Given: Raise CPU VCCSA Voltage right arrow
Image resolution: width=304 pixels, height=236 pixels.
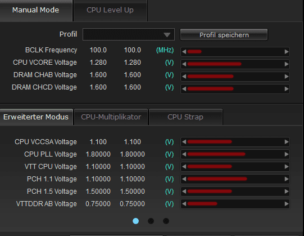Looking at the screenshot, I should (x=287, y=142).
